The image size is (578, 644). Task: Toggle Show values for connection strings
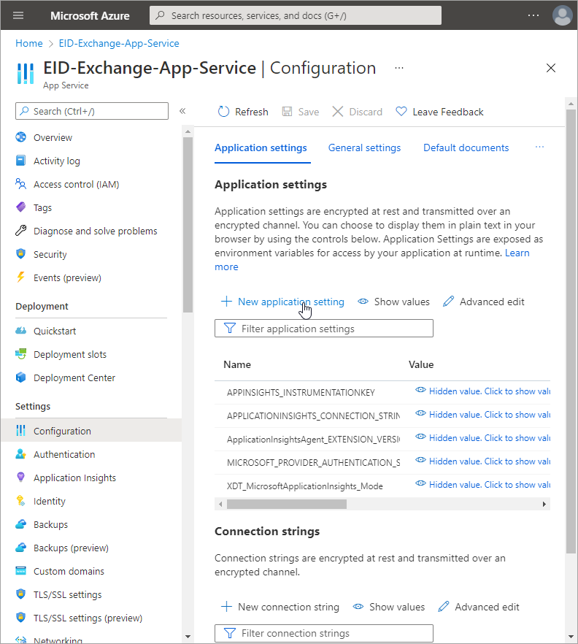click(x=388, y=607)
